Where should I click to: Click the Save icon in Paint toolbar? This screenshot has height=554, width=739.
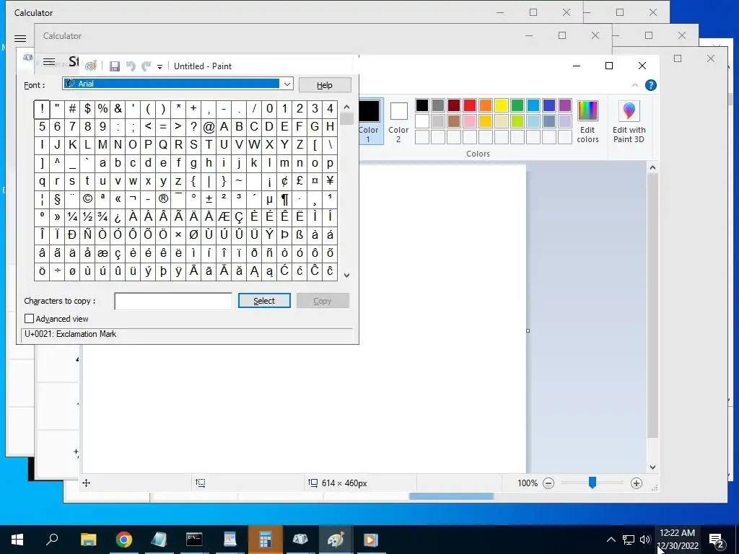(115, 66)
